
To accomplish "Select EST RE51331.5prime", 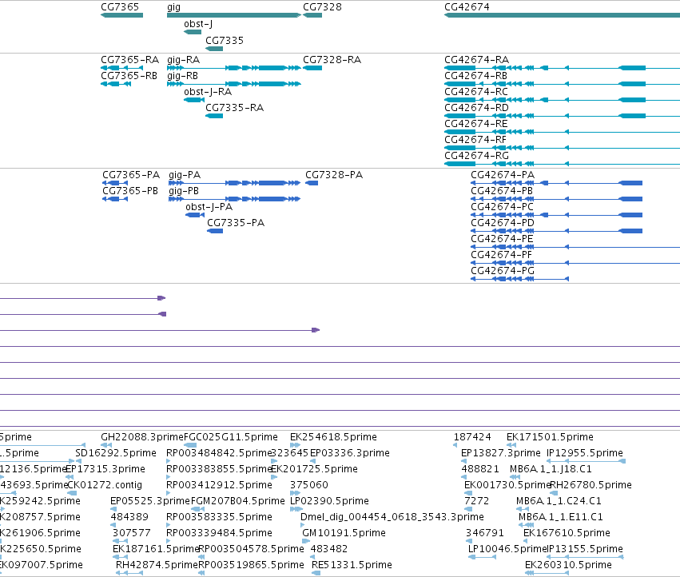I will point(316,573).
